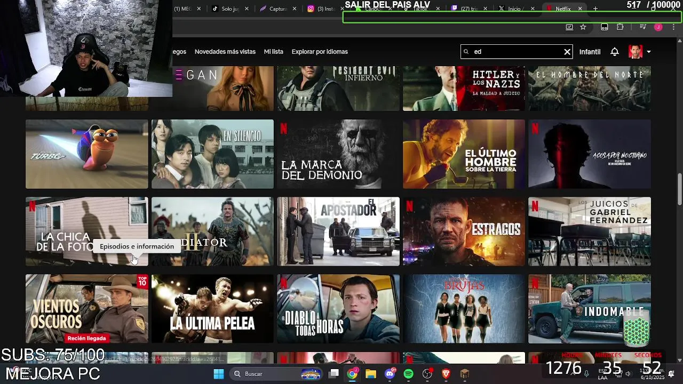This screenshot has height=384, width=683.
Task: Switch to the Inicio X tab
Action: point(515,9)
